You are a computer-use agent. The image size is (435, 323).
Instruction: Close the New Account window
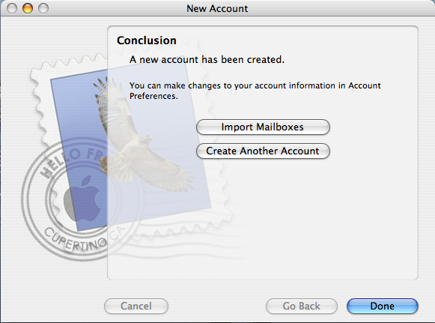tap(12, 8)
